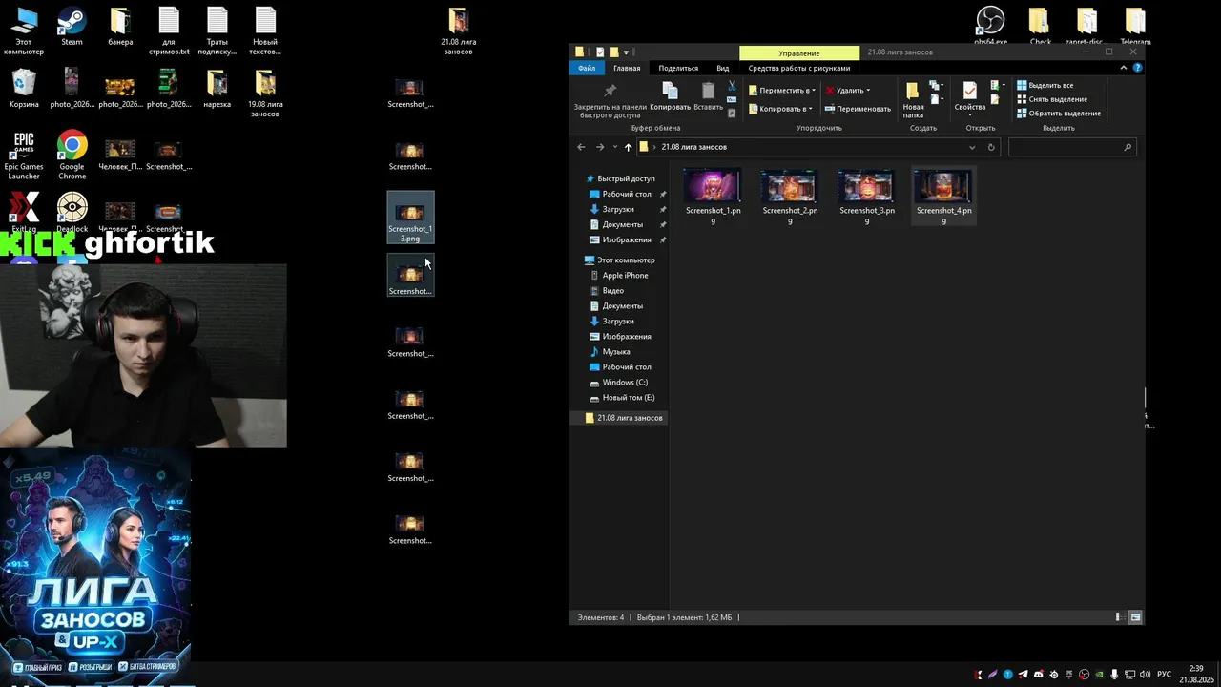Open the recent locations dropdown arrow

(614, 147)
